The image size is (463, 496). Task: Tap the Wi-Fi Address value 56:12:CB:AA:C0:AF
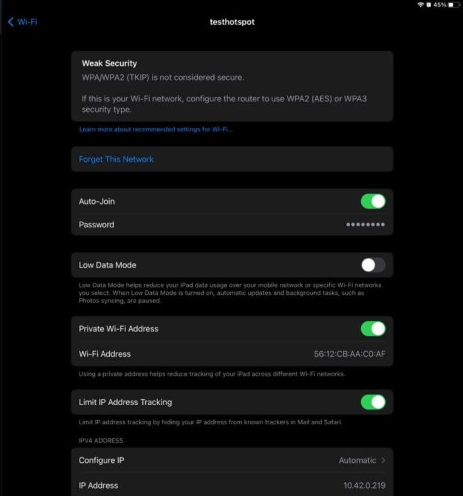tap(350, 354)
